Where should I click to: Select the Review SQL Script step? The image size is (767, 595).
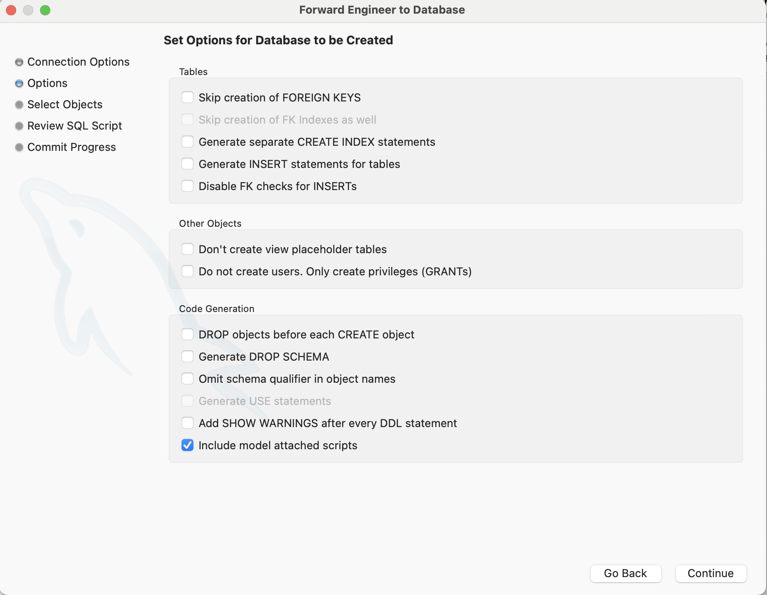[75, 126]
